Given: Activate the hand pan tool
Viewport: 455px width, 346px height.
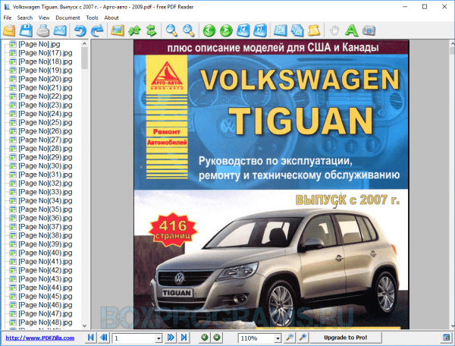Looking at the screenshot, I should point(334,30).
